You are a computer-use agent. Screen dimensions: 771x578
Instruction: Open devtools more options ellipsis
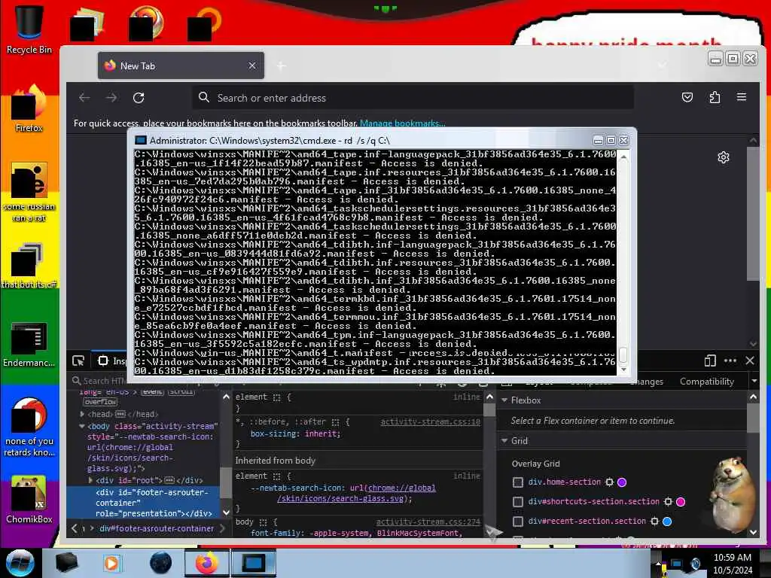click(730, 360)
